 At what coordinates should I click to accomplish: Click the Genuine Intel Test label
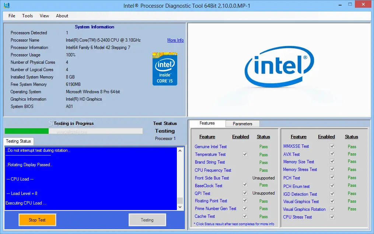(211, 147)
